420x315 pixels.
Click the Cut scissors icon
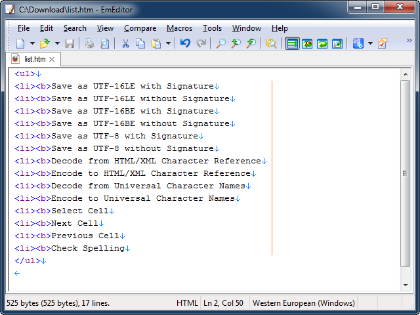(x=125, y=43)
